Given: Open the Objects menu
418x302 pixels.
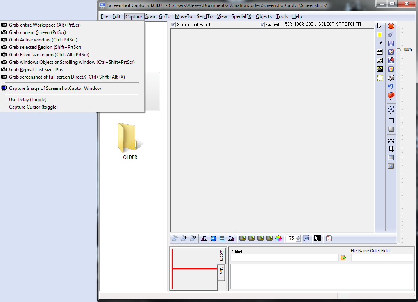Looking at the screenshot, I should click(x=264, y=16).
